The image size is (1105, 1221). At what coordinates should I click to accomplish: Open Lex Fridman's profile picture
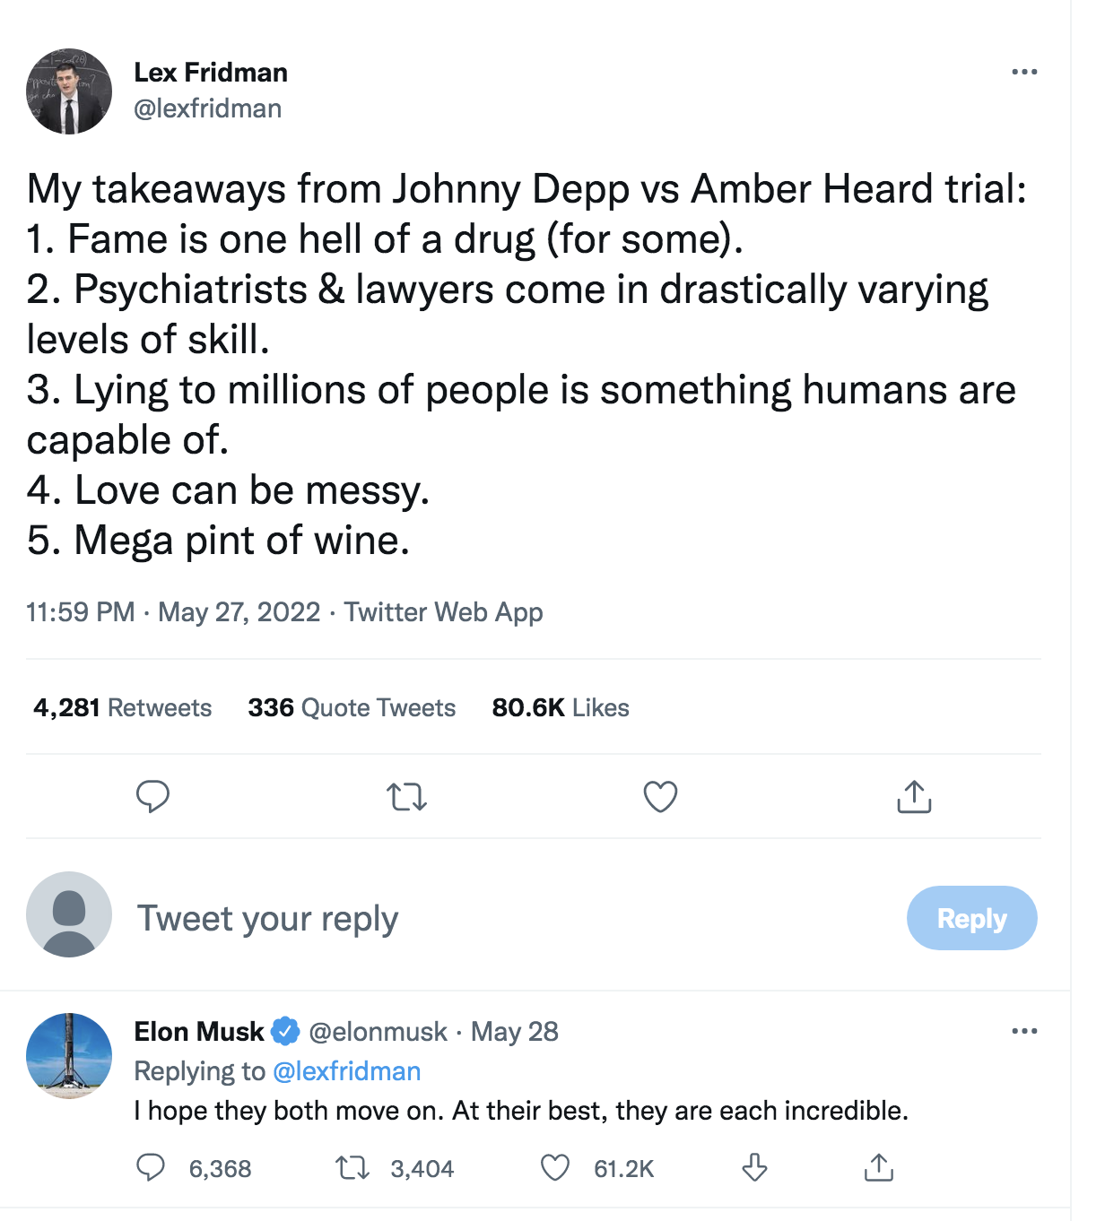[x=69, y=91]
